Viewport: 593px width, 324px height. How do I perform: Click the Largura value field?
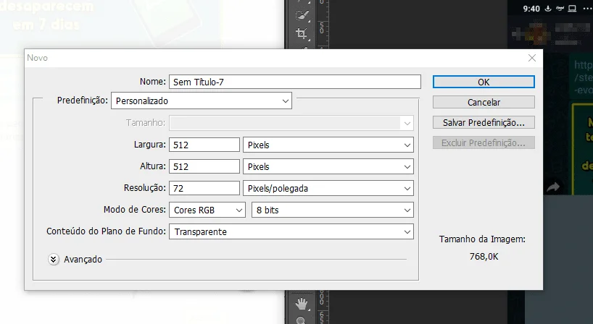click(x=204, y=145)
